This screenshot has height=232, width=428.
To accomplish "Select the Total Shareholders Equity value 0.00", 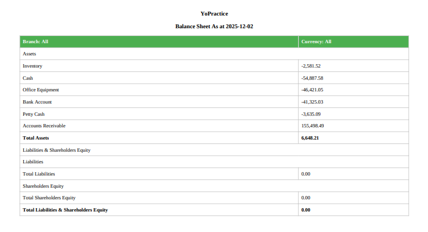I will (305, 198).
